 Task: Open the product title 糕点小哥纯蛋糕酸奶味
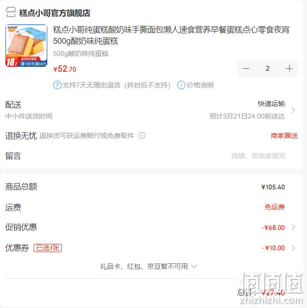click(171, 35)
